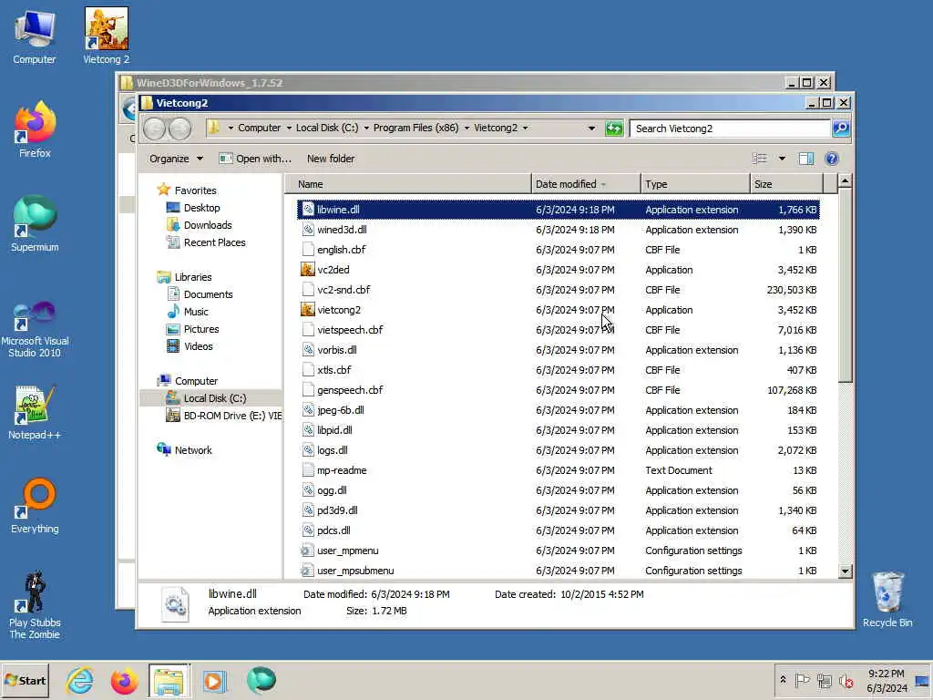Open the Organize dropdown menu
Image resolution: width=933 pixels, height=700 pixels.
(176, 159)
